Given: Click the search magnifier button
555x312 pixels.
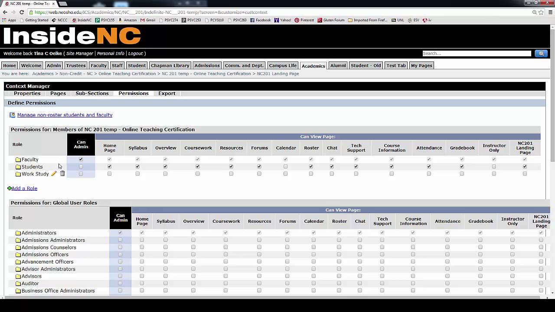Looking at the screenshot, I should coord(541,53).
